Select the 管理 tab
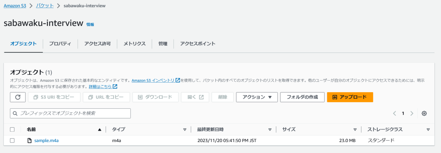Screen dimensions: 441x153 (163, 44)
